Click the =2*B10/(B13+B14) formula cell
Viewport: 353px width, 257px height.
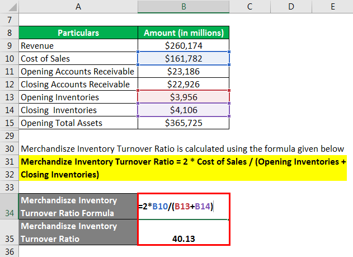coord(183,206)
